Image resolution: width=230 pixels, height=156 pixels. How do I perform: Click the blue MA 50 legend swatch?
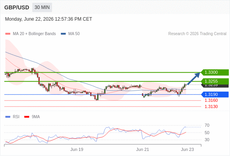tap(63, 34)
